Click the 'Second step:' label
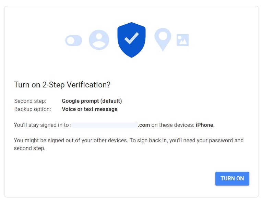Viewport: 262px width, 204px height. coord(30,101)
